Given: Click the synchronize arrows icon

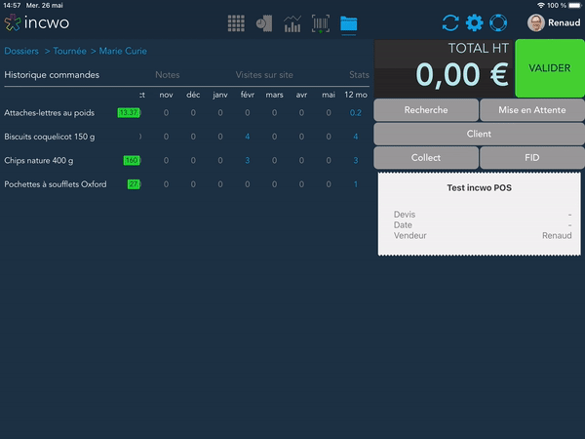Looking at the screenshot, I should pyautogui.click(x=450, y=22).
